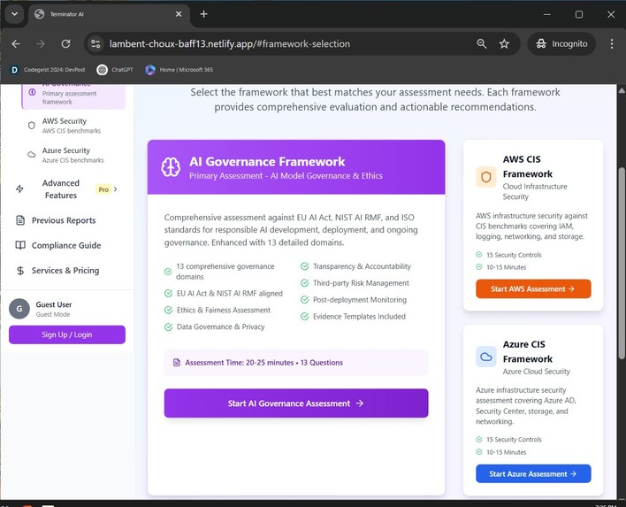This screenshot has height=507, width=626.
Task: Click the dollar sign Services & Pricing icon
Action: click(x=20, y=271)
